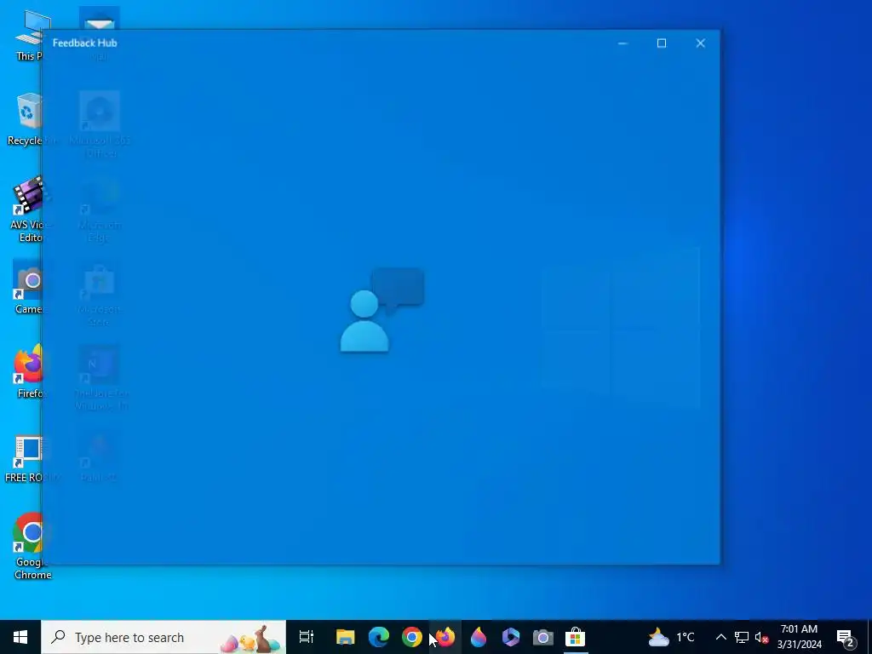
Task: Open Microsoft Edge from the taskbar
Action: tap(379, 637)
